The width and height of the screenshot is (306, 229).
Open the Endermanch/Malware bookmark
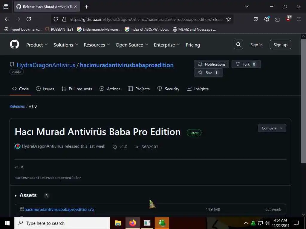99,30
